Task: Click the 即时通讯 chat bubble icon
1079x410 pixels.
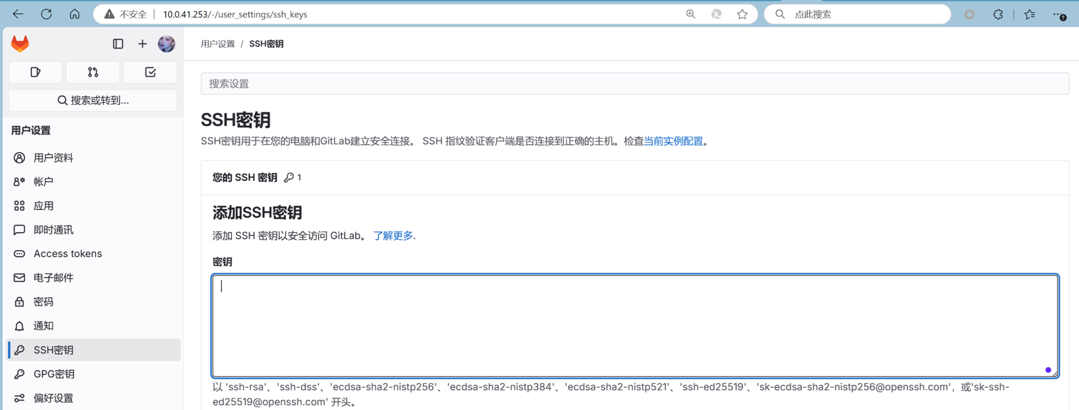Action: [x=20, y=230]
